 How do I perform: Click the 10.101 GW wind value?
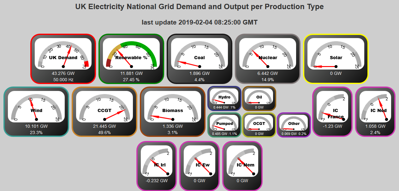point(36,126)
